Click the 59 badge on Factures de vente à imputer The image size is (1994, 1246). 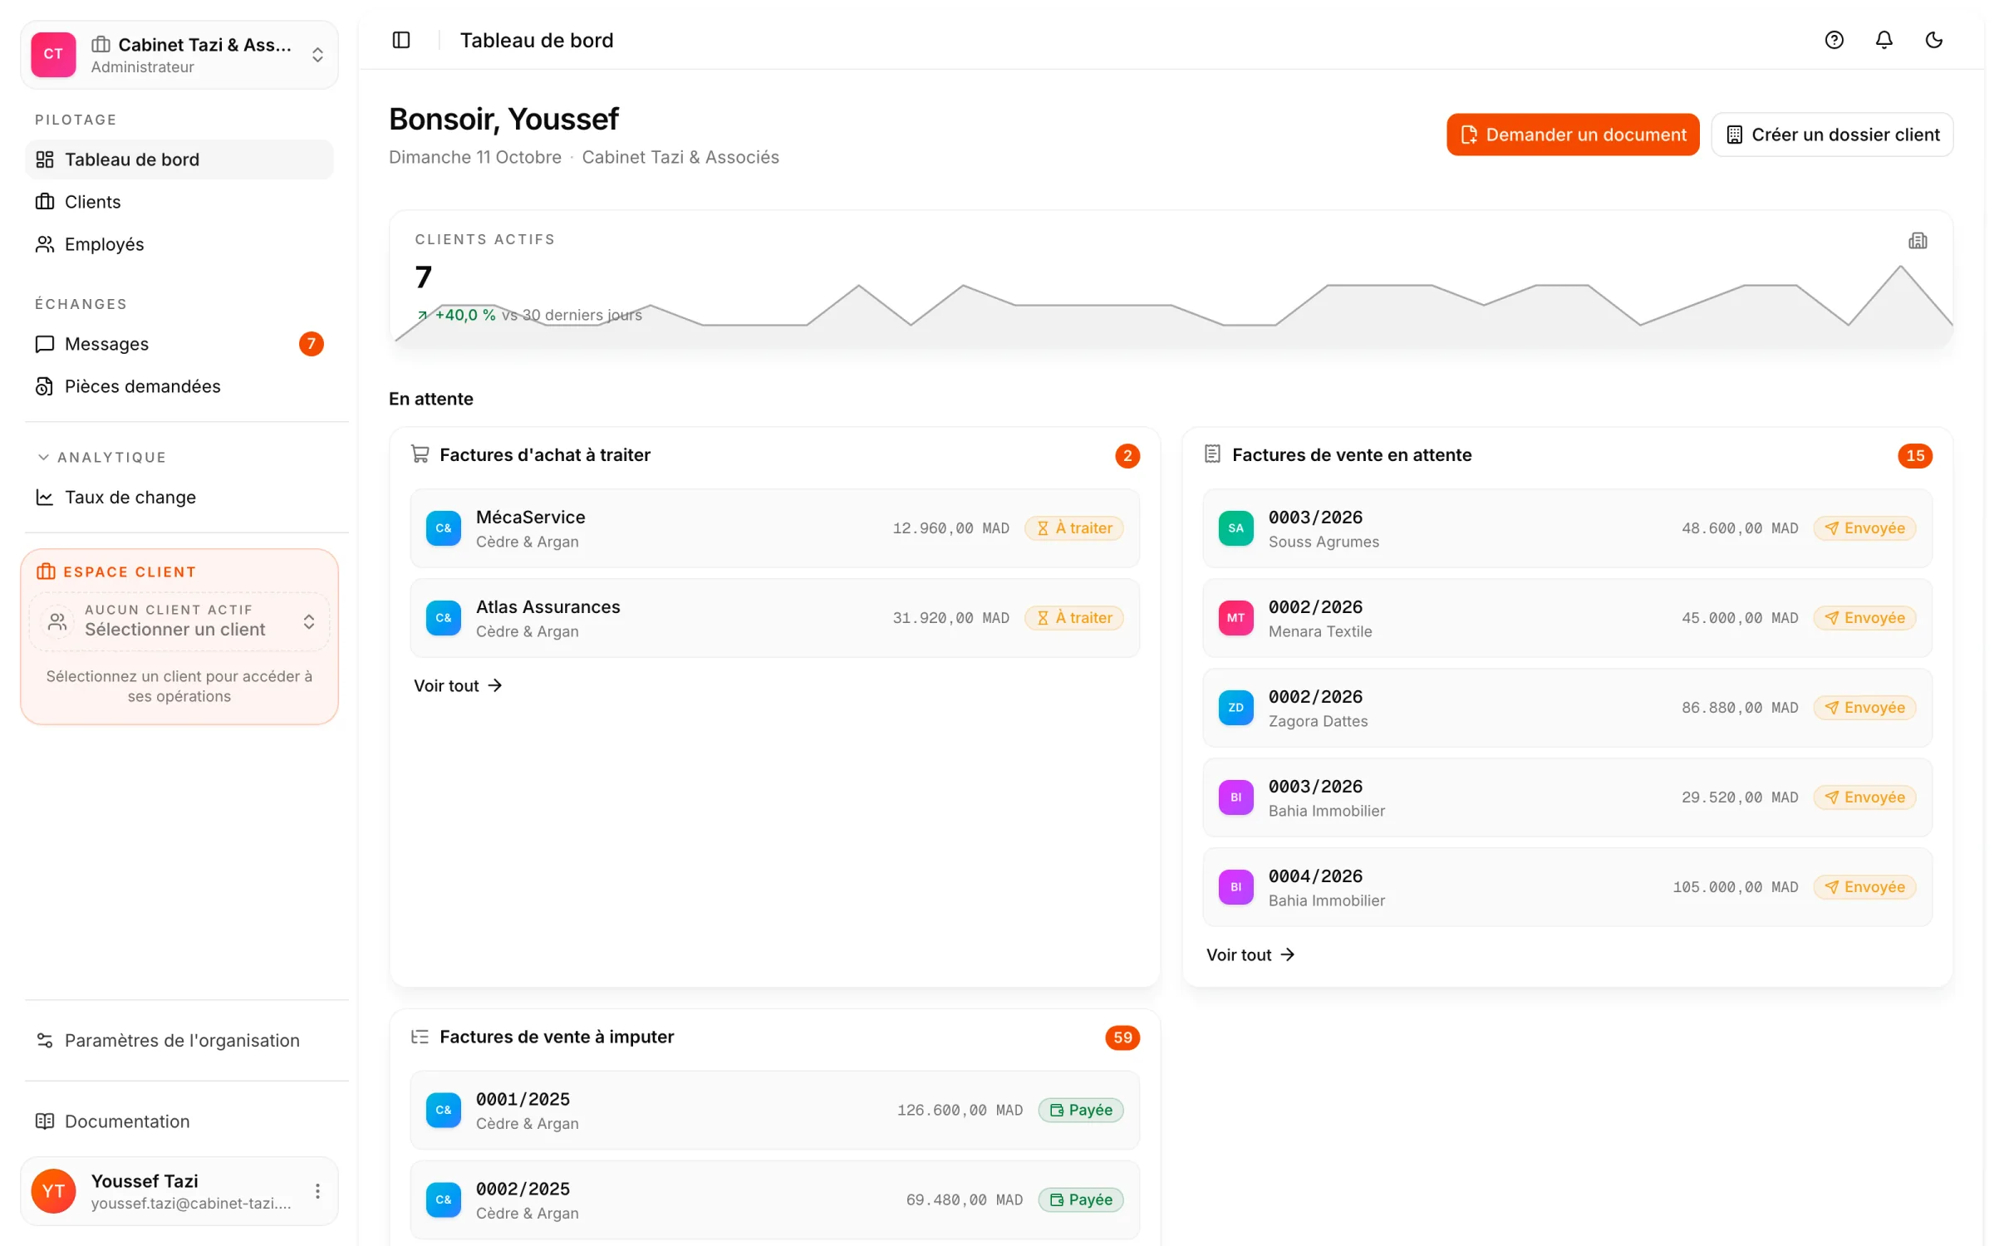point(1122,1038)
